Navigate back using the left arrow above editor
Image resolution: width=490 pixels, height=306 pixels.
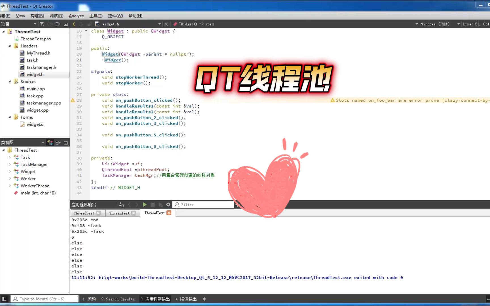[73, 24]
